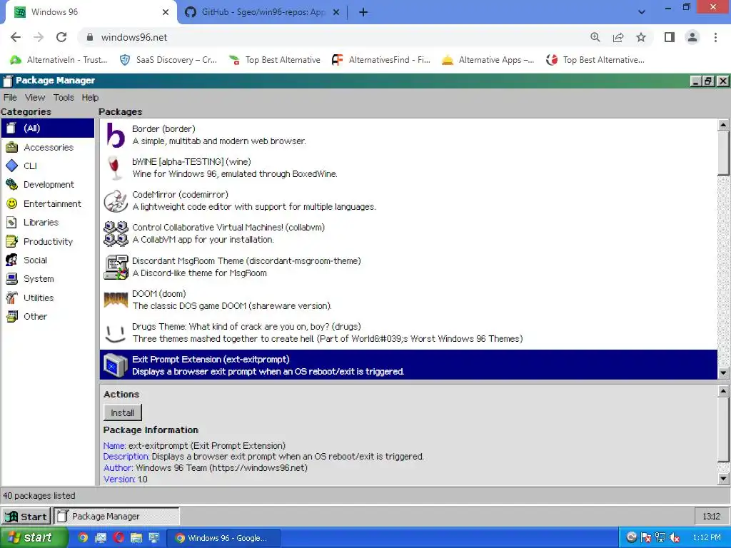Open the SaaS Discovery bookmark
This screenshot has height=548, width=731.
point(168,60)
